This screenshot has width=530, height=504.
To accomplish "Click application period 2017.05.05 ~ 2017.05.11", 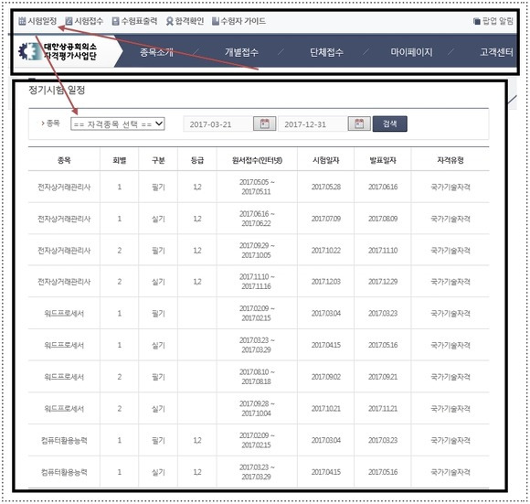I will [x=257, y=187].
